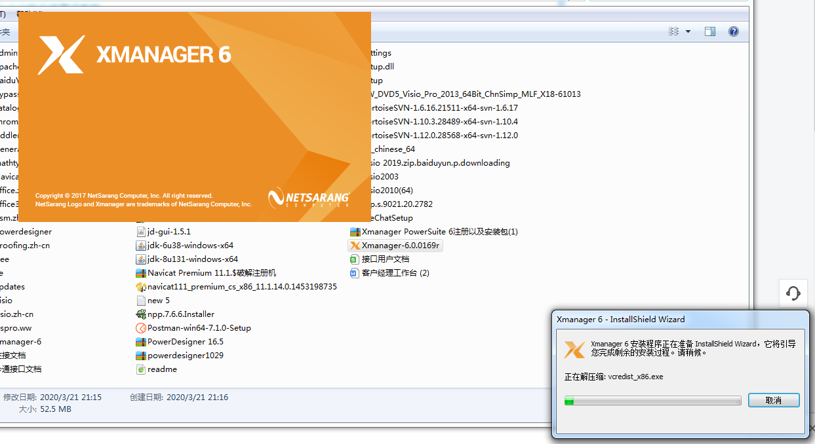Select the jdk-8u131-windows-x64 Java installer icon

pyautogui.click(x=140, y=259)
